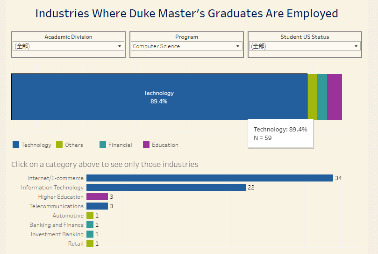Click the Internet/E-commerce bar with value 34
Screen dimensions: 378x254
[210, 178]
